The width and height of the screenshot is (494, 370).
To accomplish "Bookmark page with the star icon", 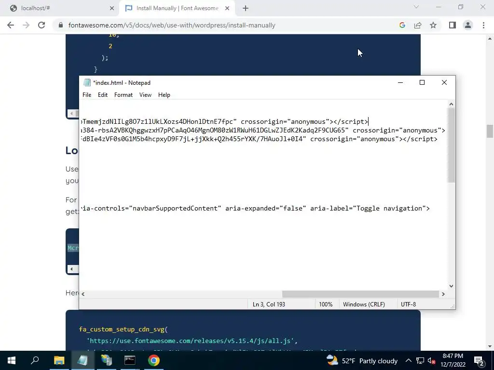I will click(x=433, y=25).
